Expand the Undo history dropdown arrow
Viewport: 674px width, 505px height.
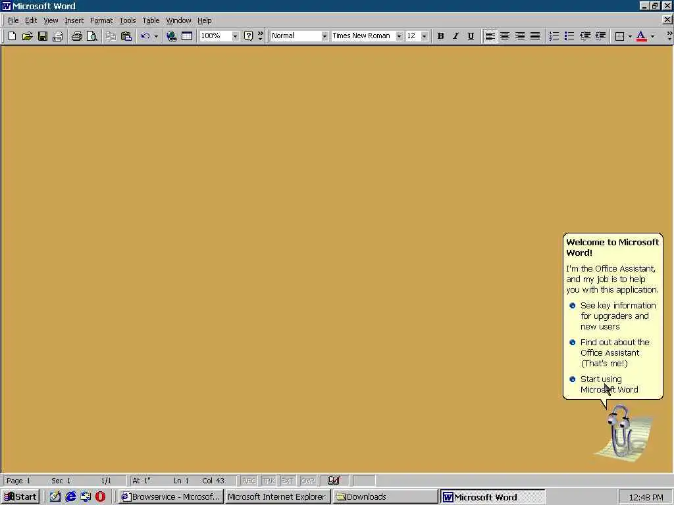156,36
